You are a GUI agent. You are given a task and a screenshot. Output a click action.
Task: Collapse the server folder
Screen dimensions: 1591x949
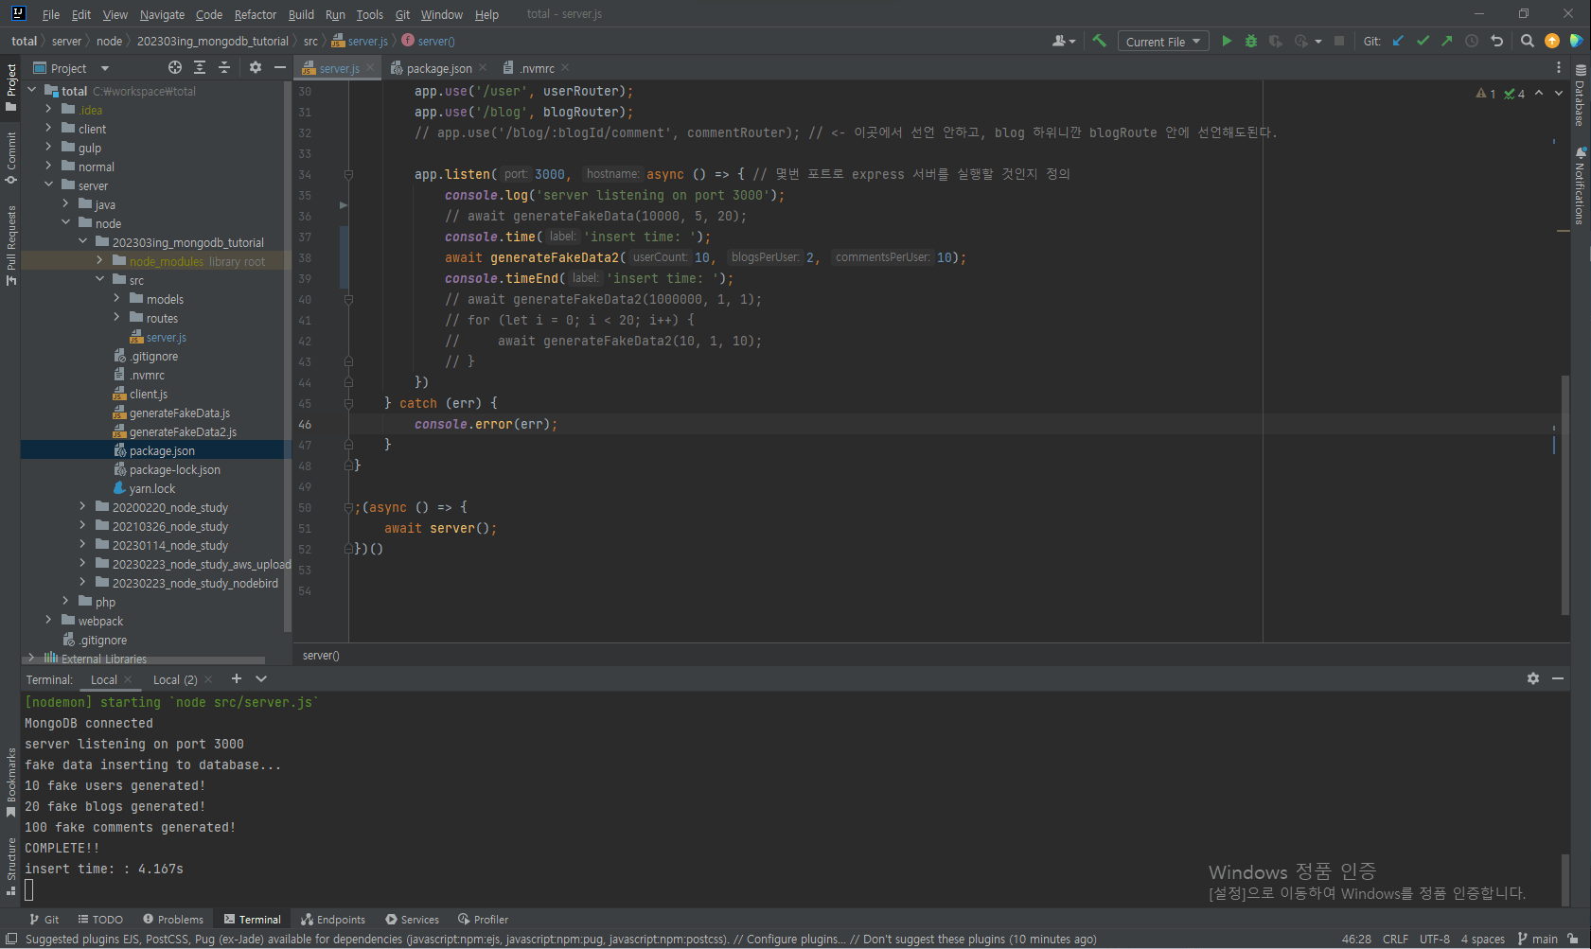48,185
